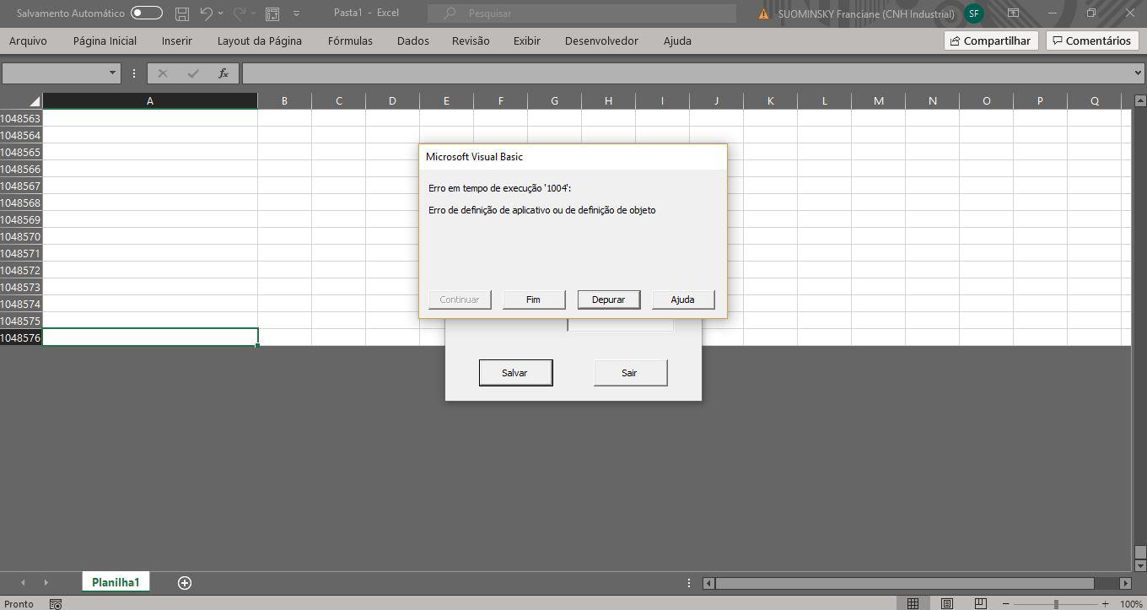Screen dimensions: 1147x610
Task: Click the zoom slider handle
Action: [x=1056, y=604]
